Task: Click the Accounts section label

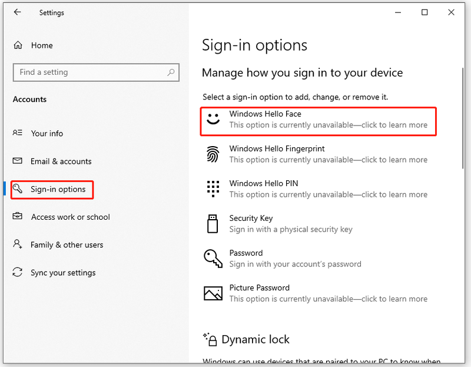Action: click(x=30, y=100)
